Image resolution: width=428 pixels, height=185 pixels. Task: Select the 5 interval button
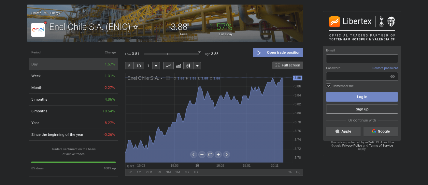click(x=129, y=66)
